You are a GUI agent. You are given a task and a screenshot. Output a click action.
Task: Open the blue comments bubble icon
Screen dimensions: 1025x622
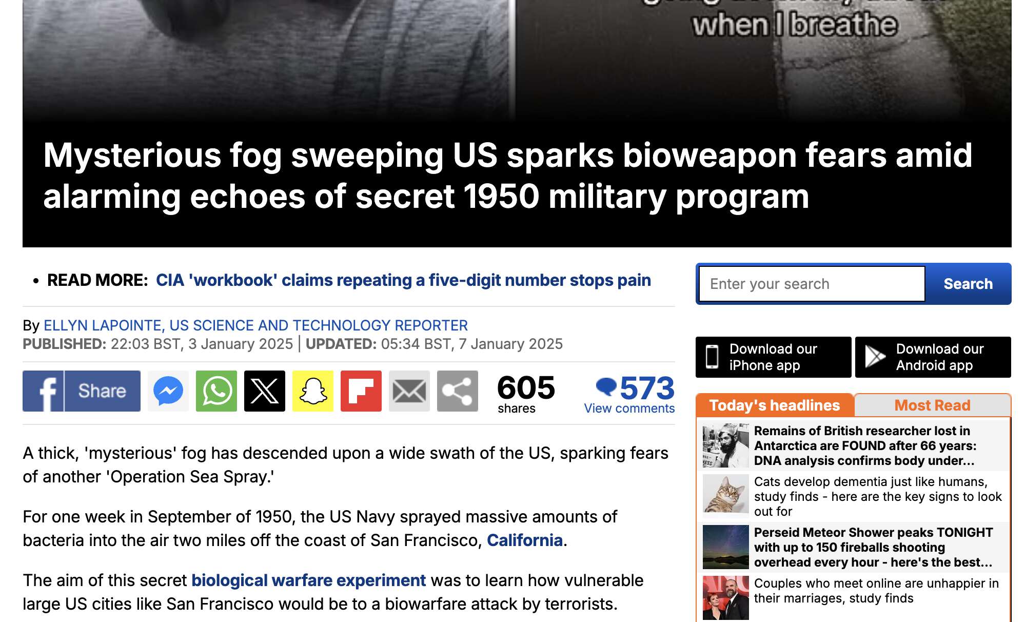606,386
